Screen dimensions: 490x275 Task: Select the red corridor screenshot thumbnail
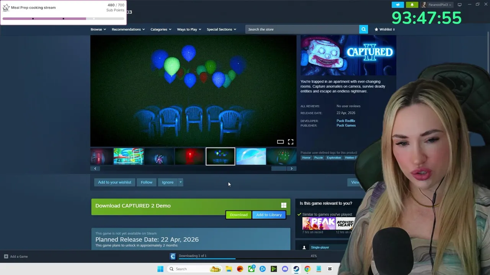(101, 157)
